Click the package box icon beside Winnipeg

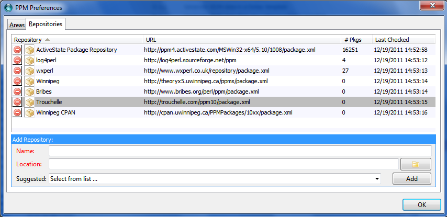(29, 81)
